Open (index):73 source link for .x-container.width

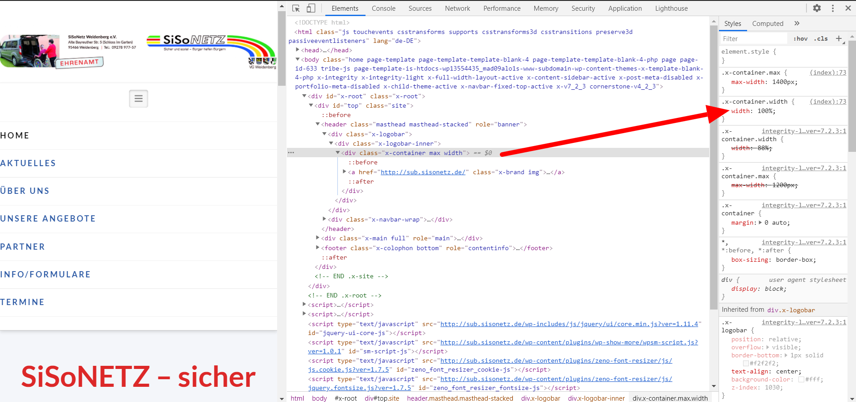pos(828,101)
